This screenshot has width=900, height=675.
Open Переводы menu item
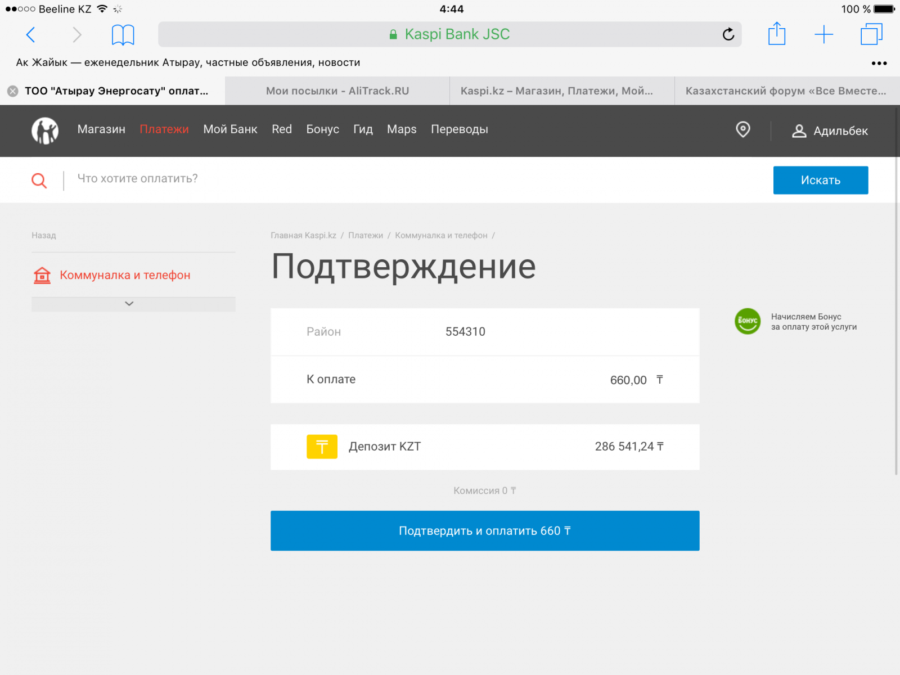click(x=460, y=129)
